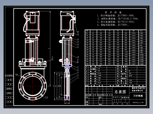The image size is (153, 114).
Task: Click the company name cell above 刀形闸阀
Action: pyautogui.click(x=138, y=89)
